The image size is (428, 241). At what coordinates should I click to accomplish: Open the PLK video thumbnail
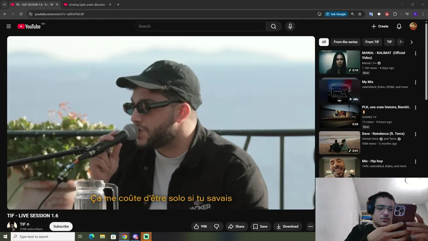coord(339,116)
